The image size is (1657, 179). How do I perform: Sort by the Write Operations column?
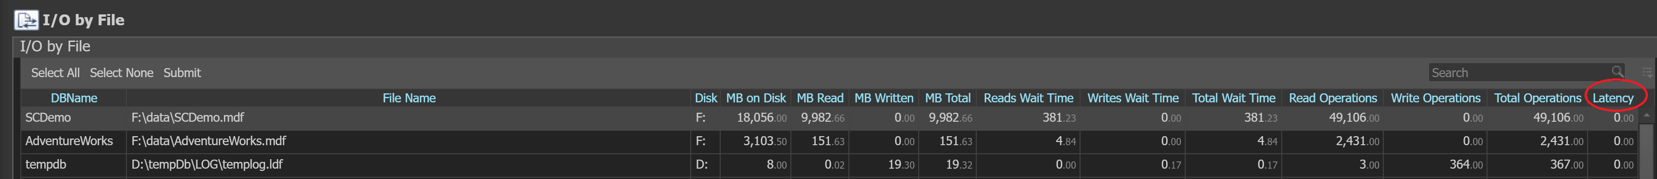1436,98
